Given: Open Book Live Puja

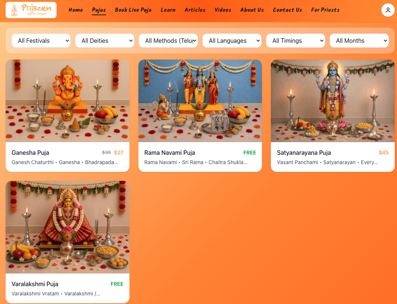Looking at the screenshot, I should pos(133,10).
